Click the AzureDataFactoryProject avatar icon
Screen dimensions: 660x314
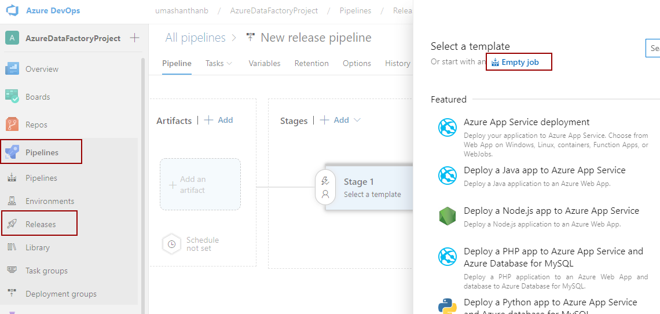pyautogui.click(x=12, y=38)
